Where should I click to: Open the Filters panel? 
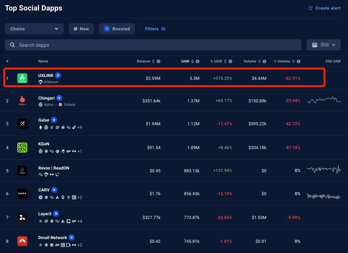(155, 29)
